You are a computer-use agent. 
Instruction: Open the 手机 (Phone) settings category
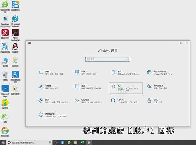(x=125, y=73)
